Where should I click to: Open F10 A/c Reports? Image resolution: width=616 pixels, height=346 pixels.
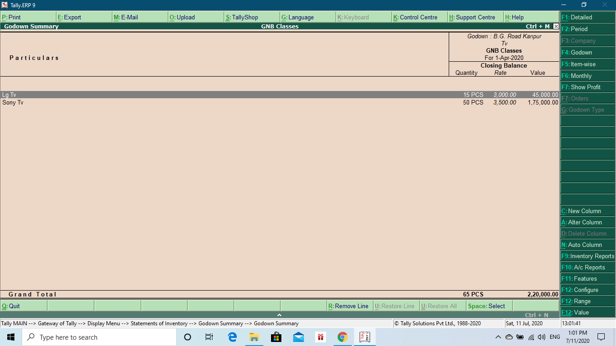point(588,267)
